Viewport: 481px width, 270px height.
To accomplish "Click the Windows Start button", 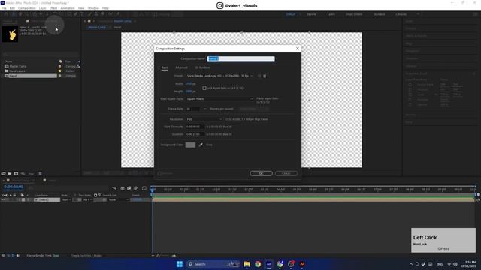I will [180, 264].
